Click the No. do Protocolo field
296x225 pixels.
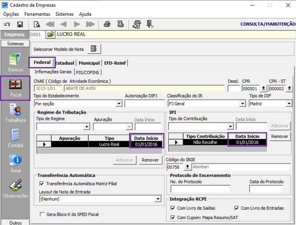click(x=200, y=189)
